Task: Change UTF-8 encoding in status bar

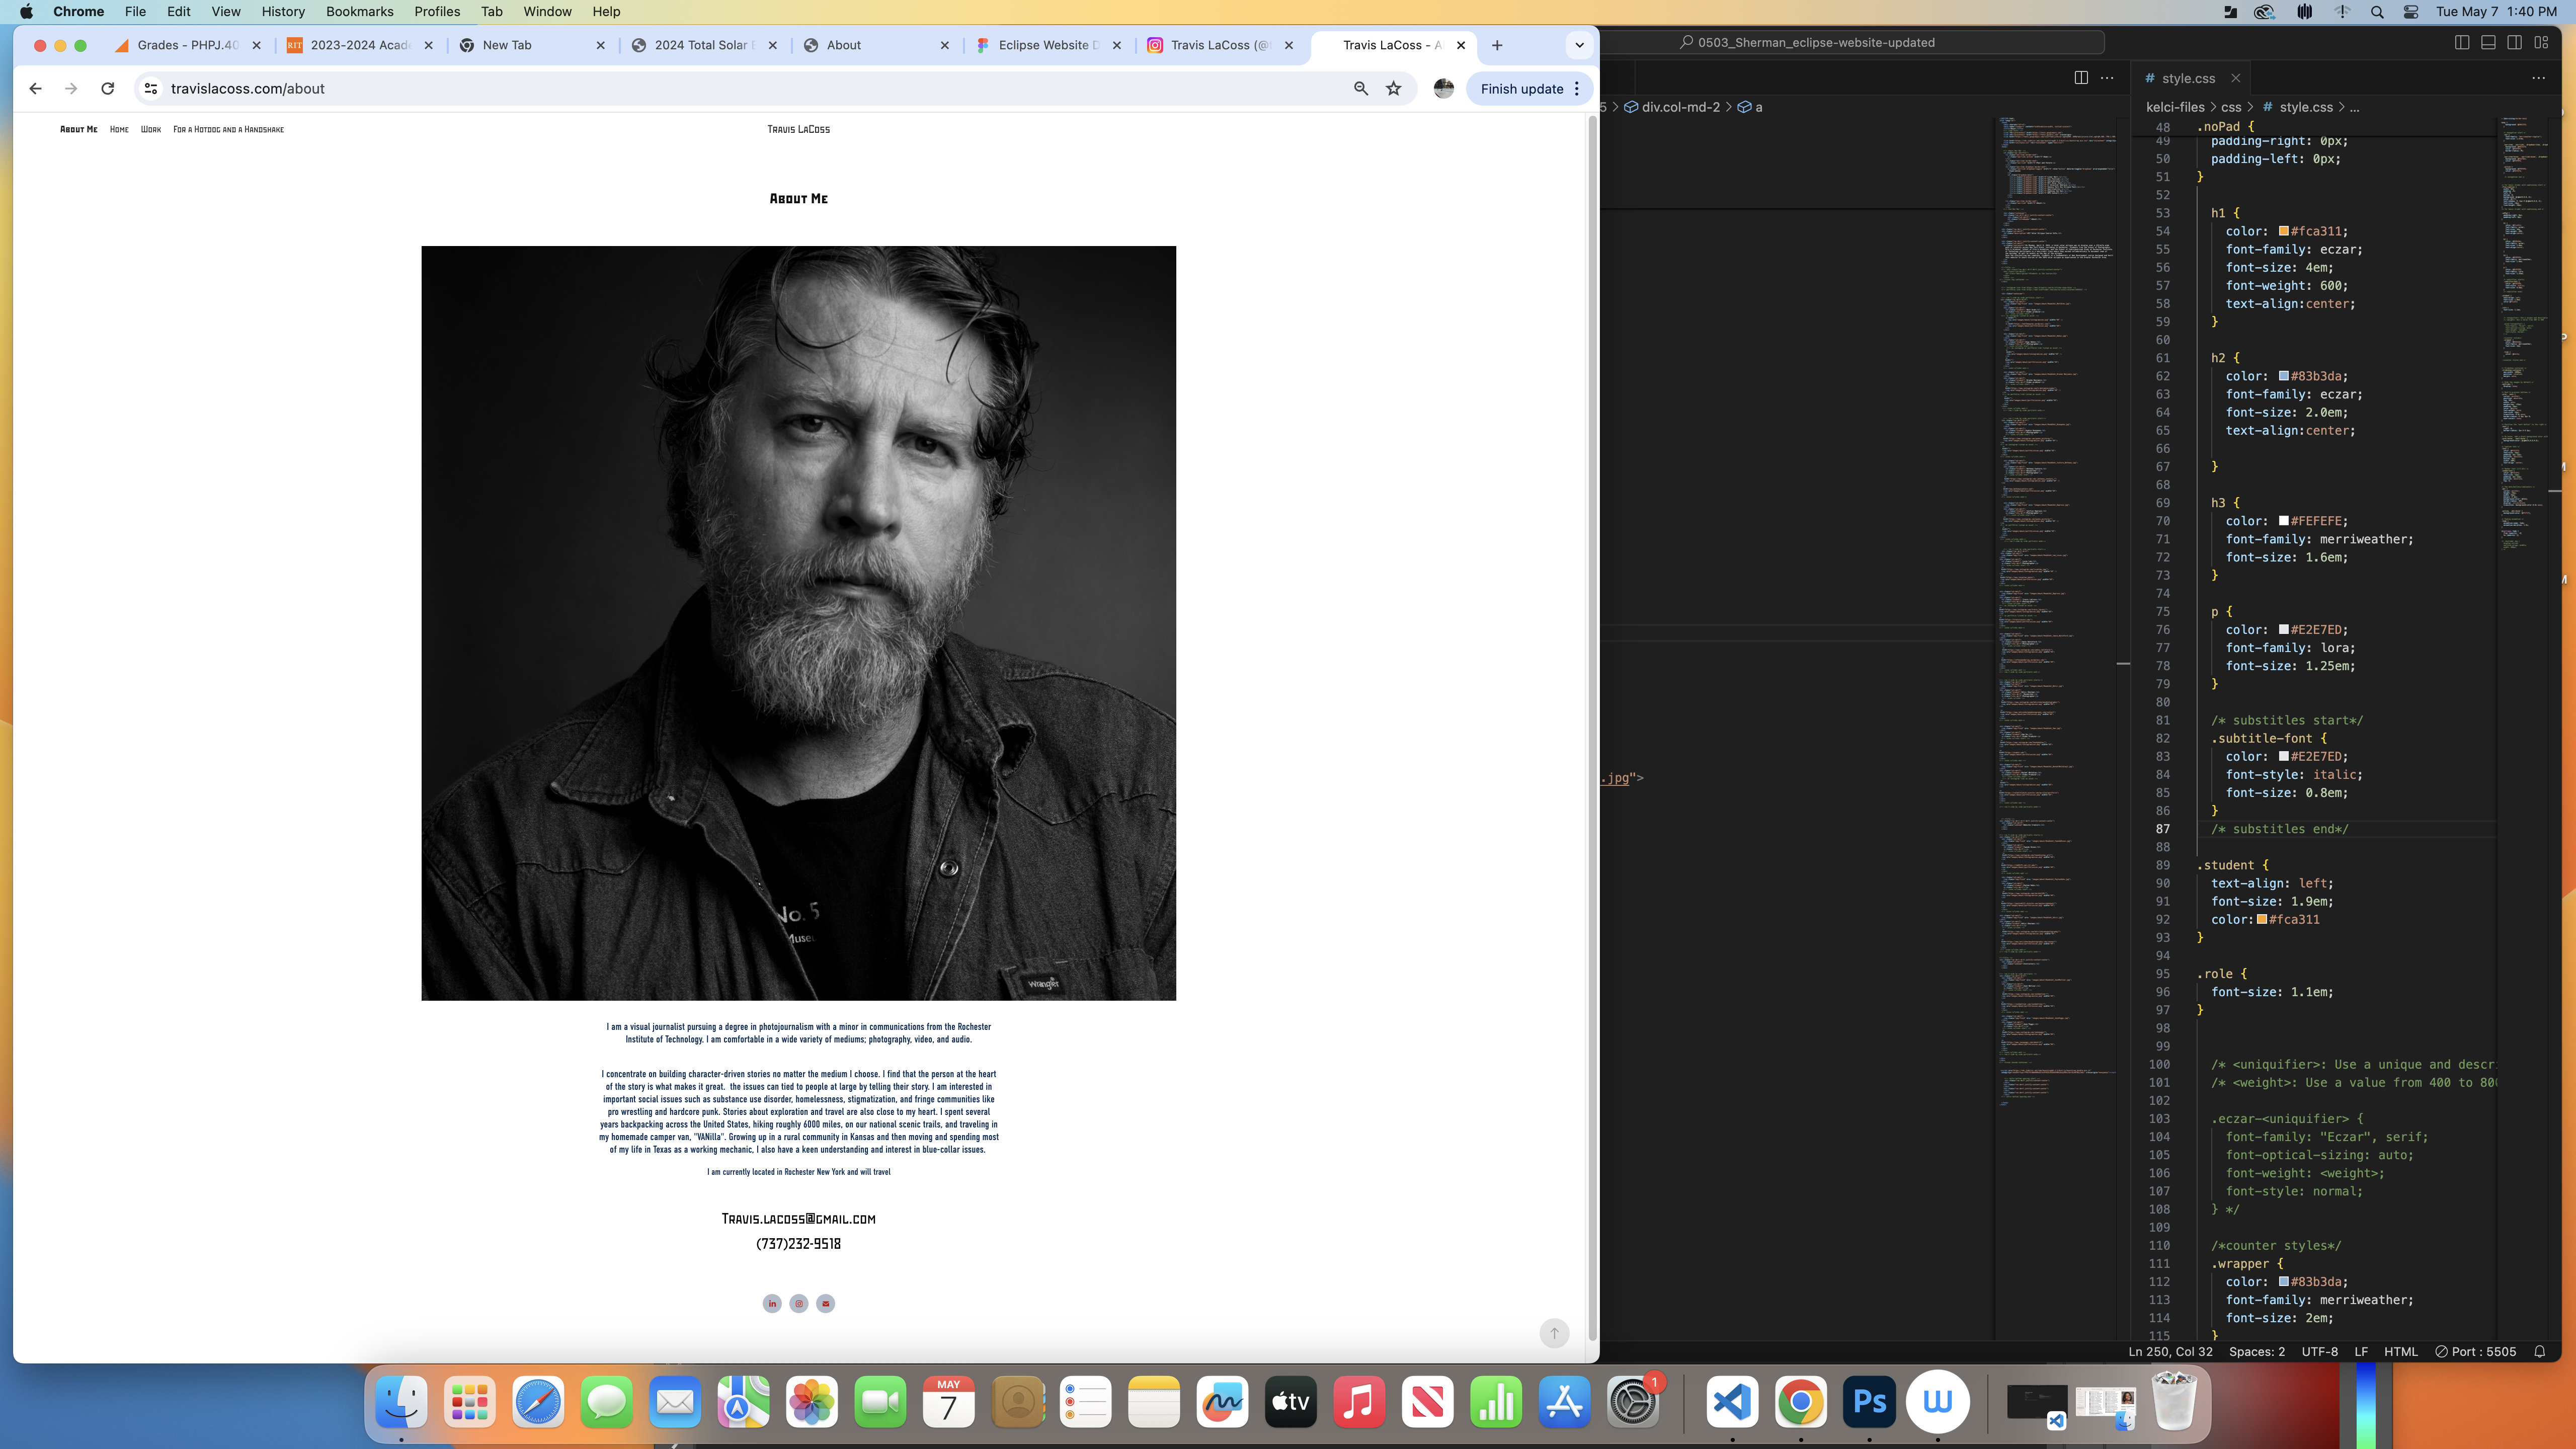Action: coord(2319,1351)
